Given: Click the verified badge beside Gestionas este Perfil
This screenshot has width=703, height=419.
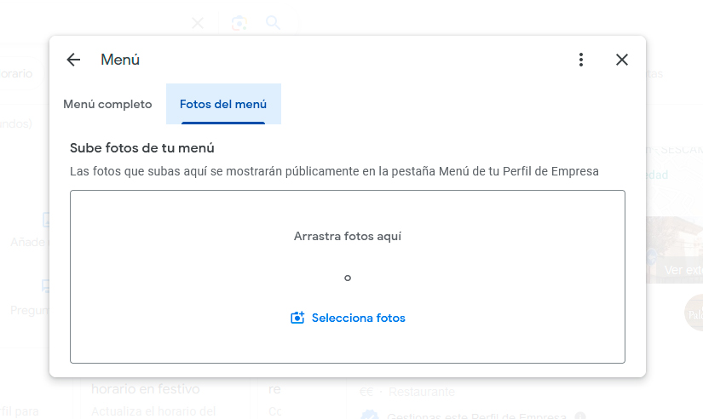Looking at the screenshot, I should click(x=369, y=416).
